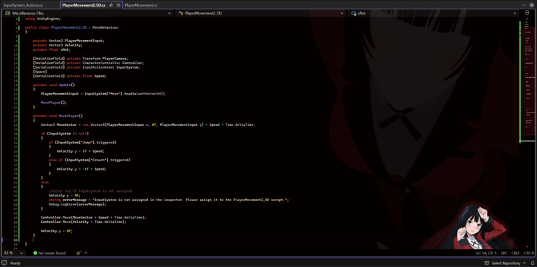Viewport: 537px width, 267px height.
Task: Click the Ln: 54, Ch: 5 position indicator
Action: pyautogui.click(x=486, y=253)
